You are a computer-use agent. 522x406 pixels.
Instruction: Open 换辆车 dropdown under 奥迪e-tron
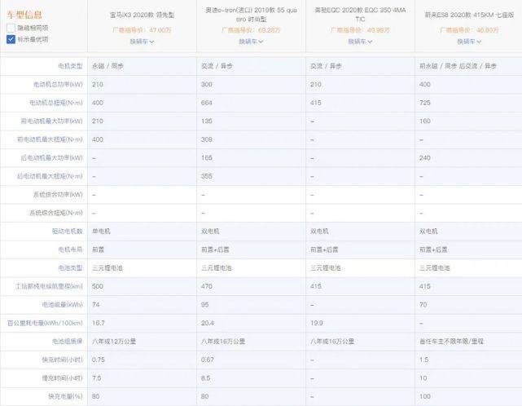(x=251, y=42)
